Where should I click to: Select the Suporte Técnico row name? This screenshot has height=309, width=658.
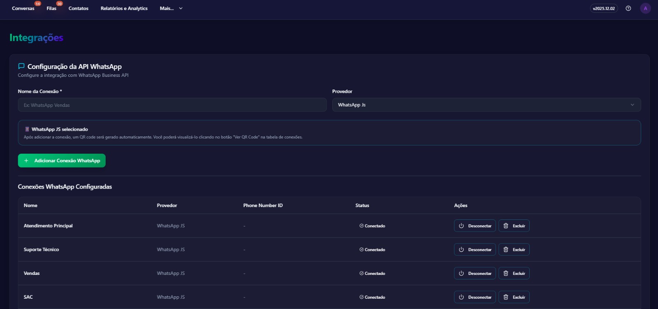41,250
